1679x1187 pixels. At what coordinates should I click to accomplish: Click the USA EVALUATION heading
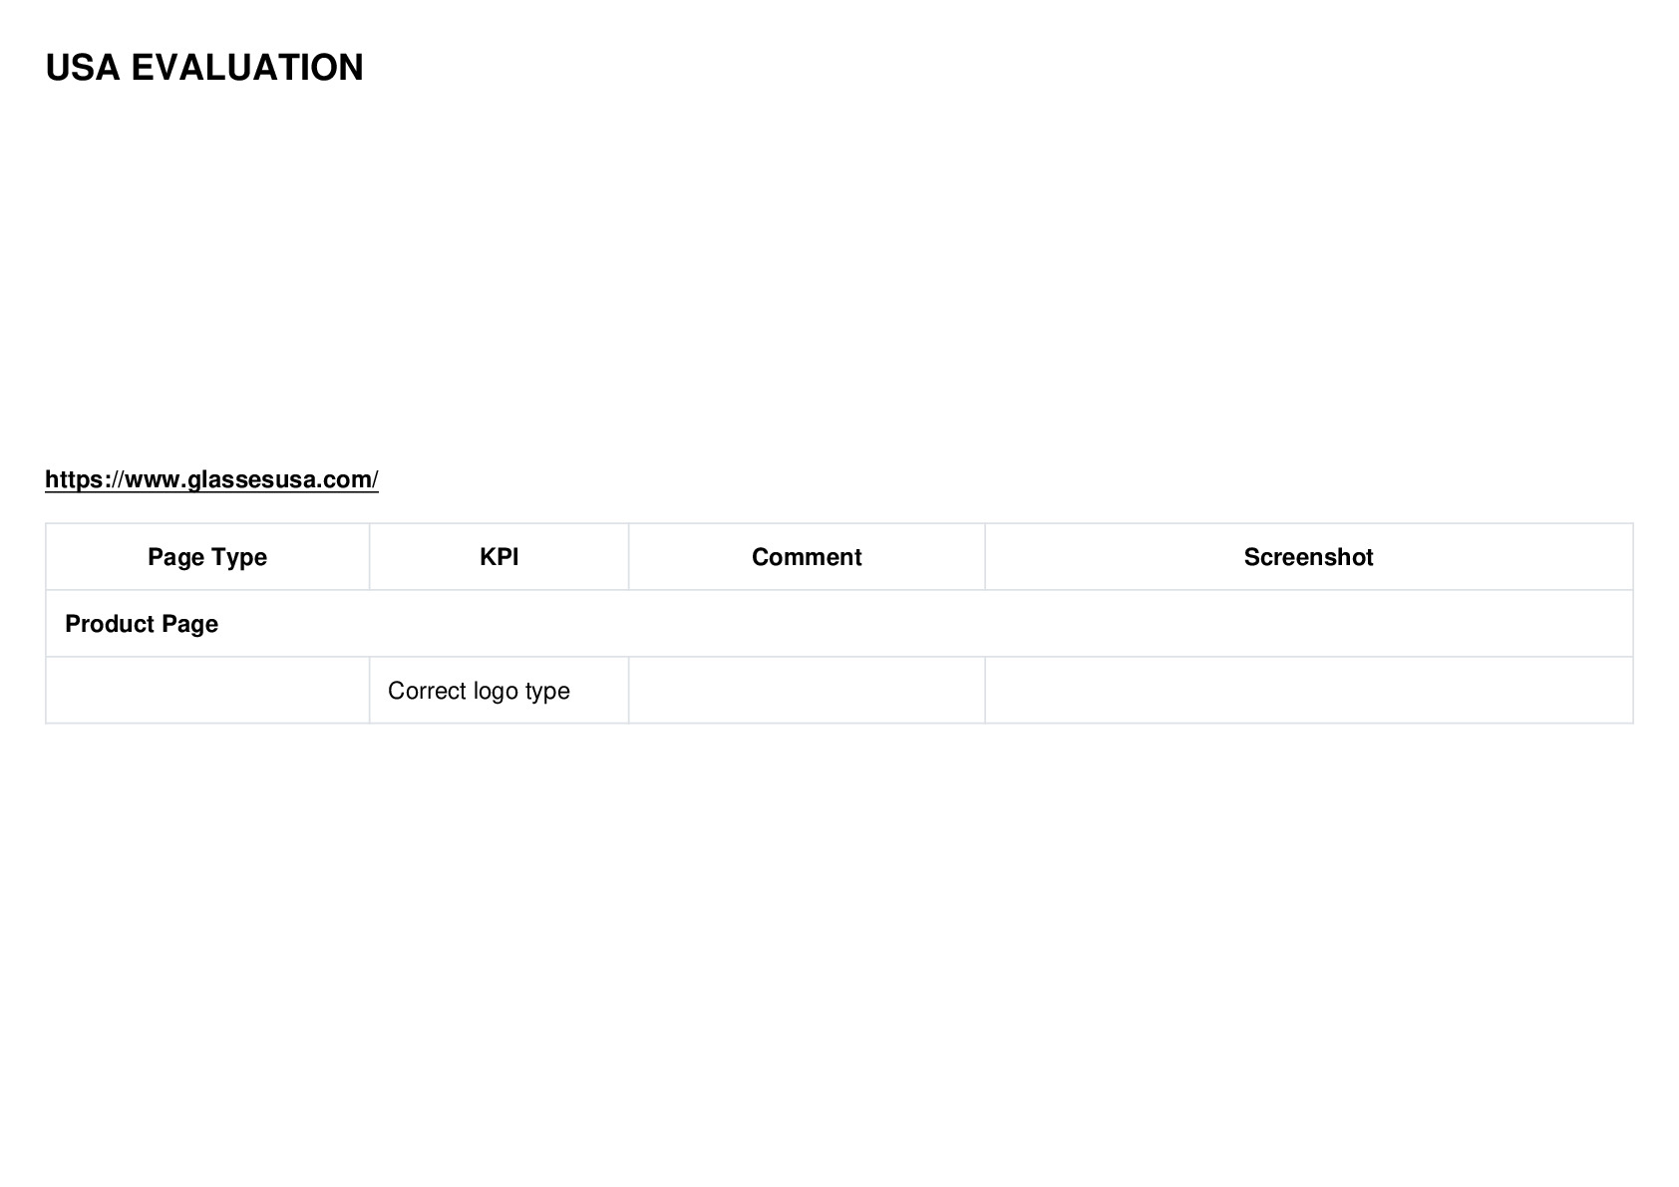(x=204, y=68)
